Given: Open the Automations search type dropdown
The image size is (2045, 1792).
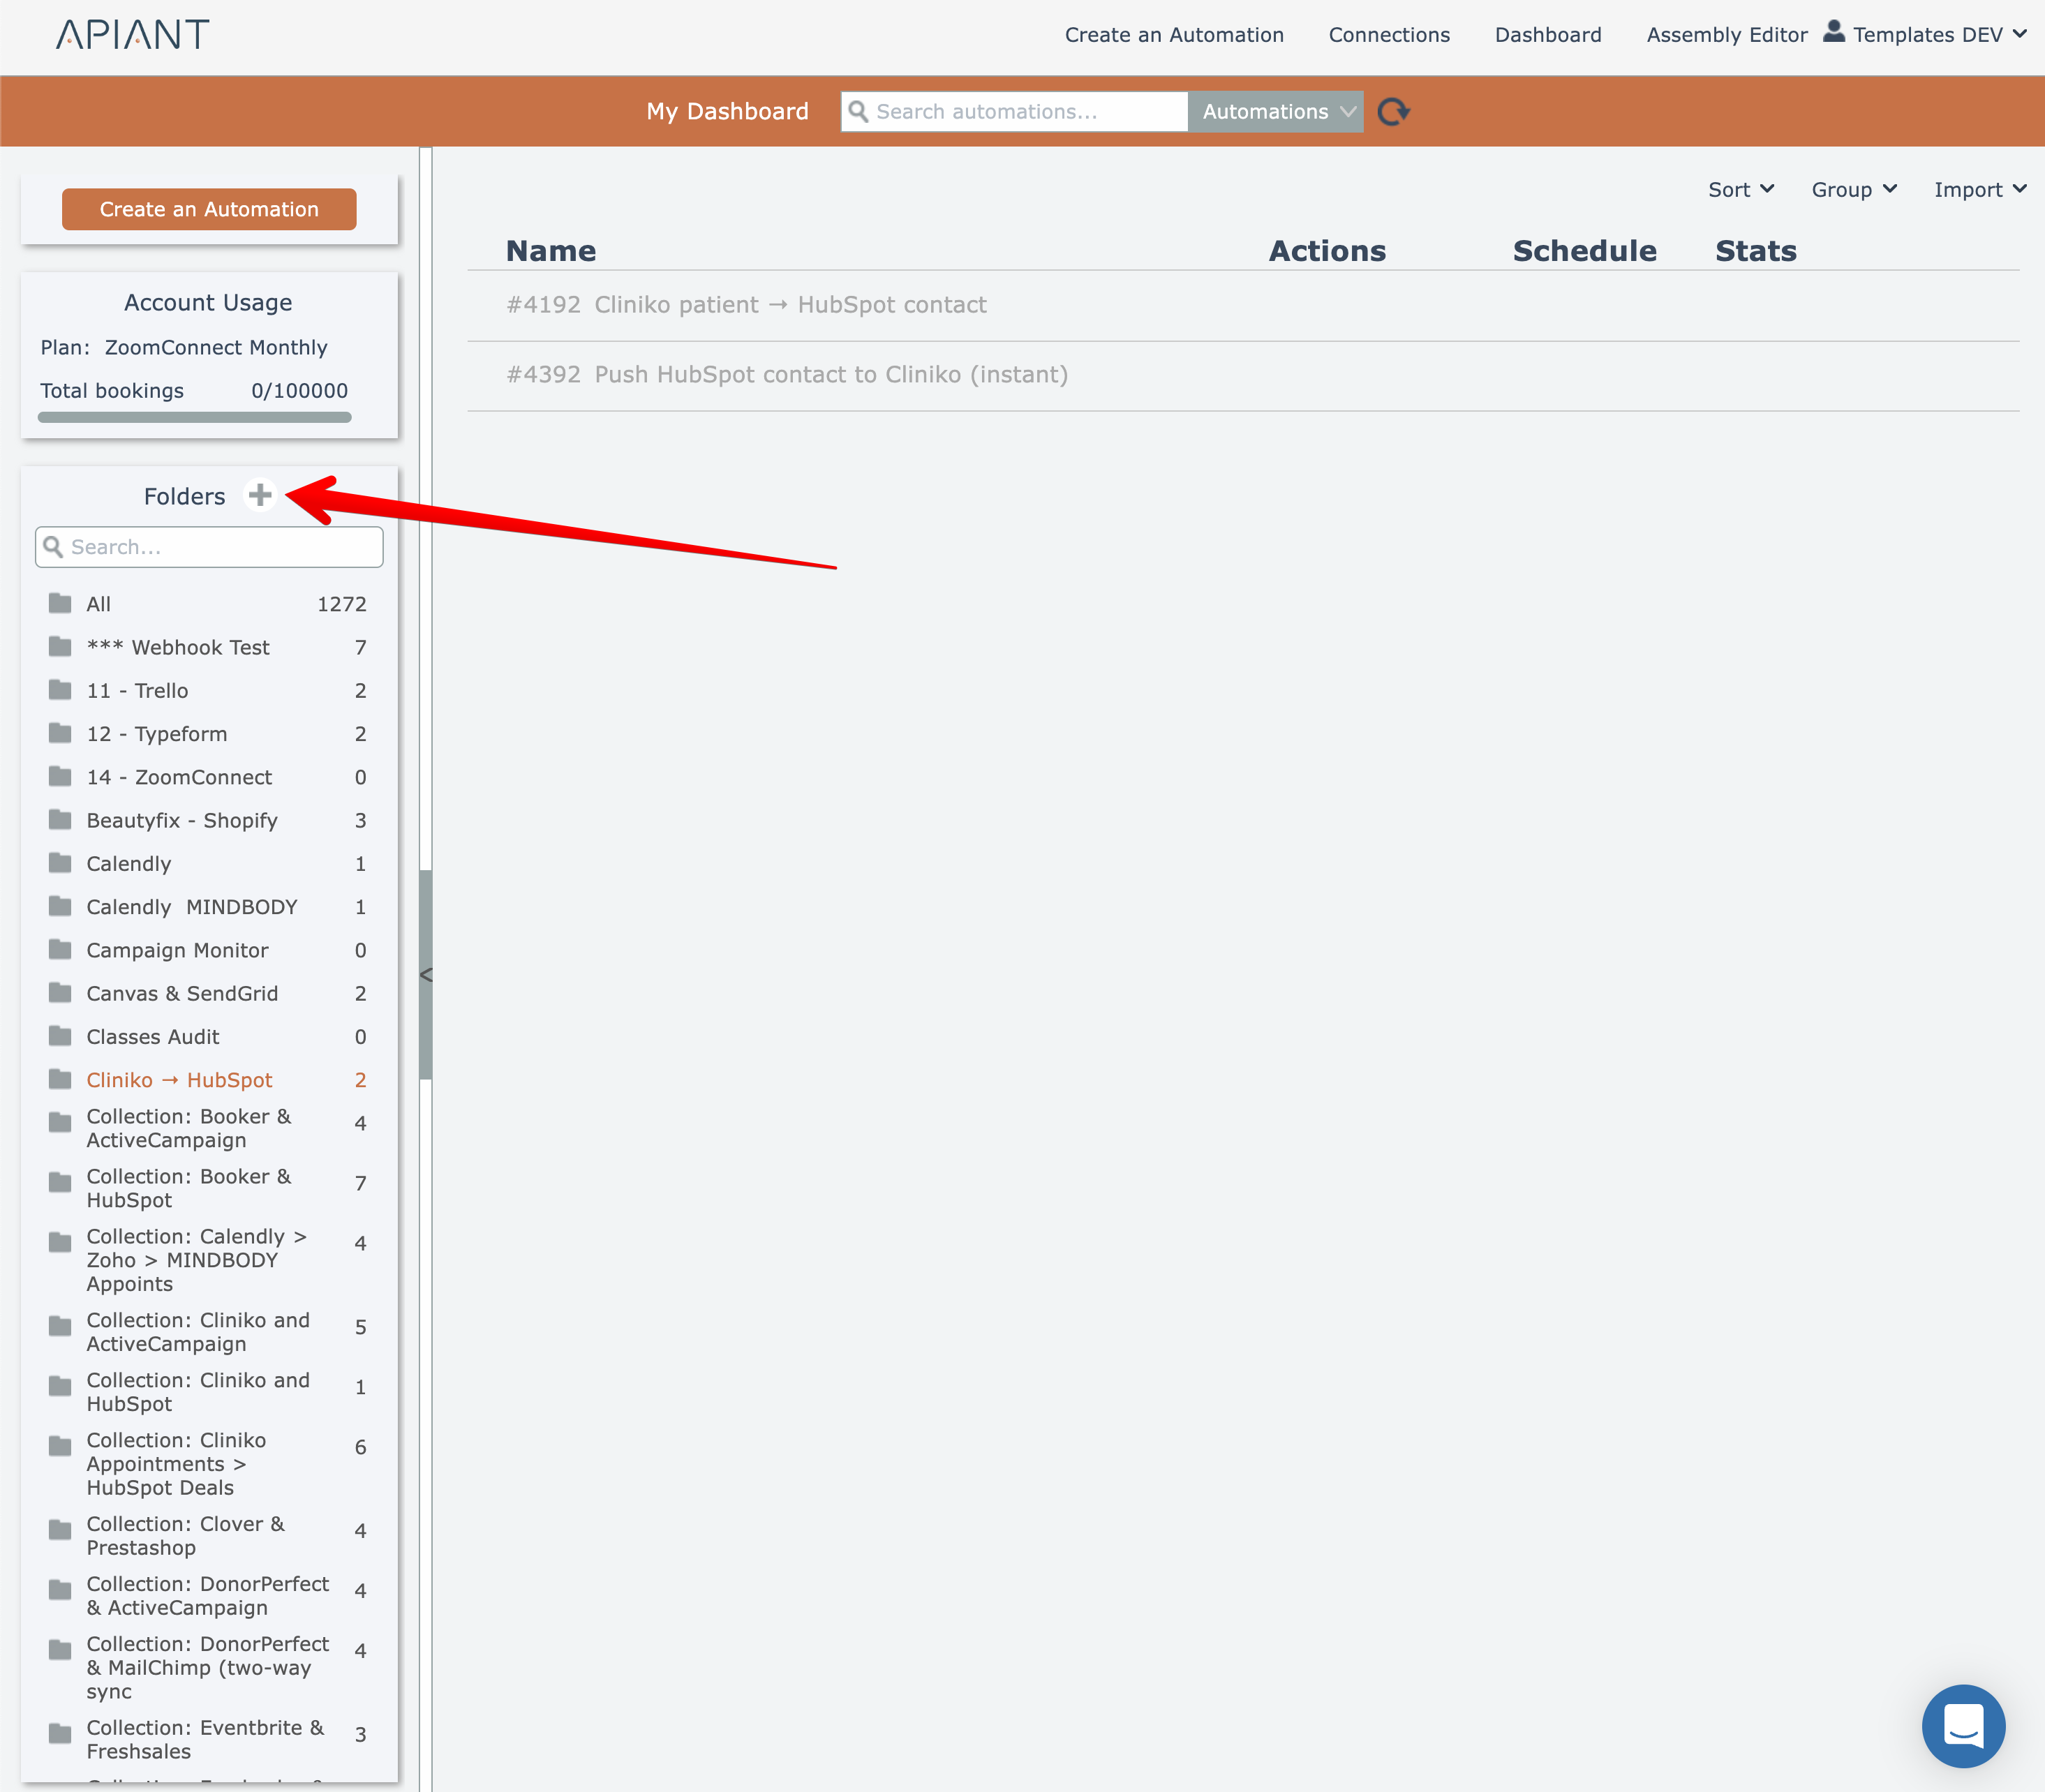Looking at the screenshot, I should tap(1277, 111).
